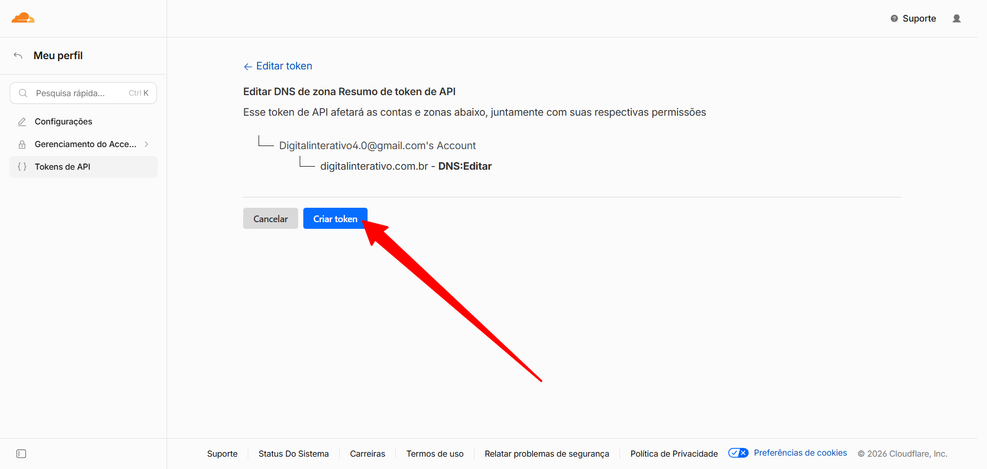Toggle the cookie preferences check/cross icon
The width and height of the screenshot is (987, 469).
(738, 453)
